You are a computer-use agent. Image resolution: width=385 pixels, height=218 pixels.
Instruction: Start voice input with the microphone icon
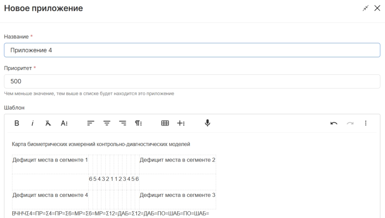pos(207,123)
